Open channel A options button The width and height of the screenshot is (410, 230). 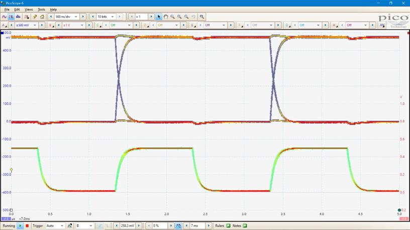point(5,25)
